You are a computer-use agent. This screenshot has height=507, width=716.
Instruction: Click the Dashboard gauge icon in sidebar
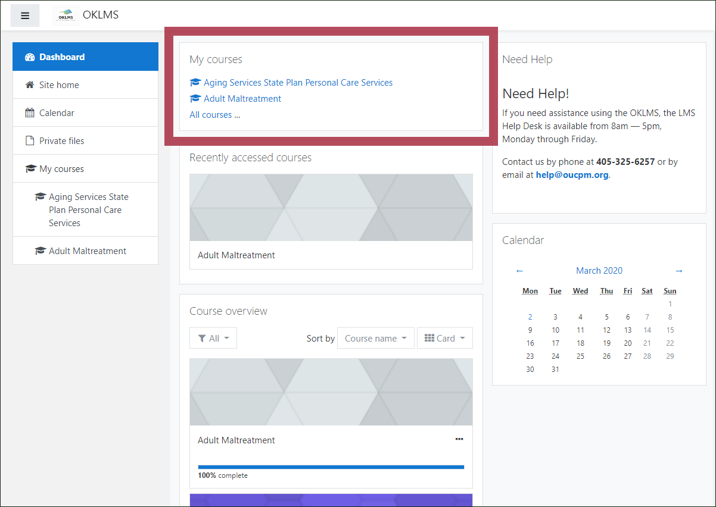30,57
